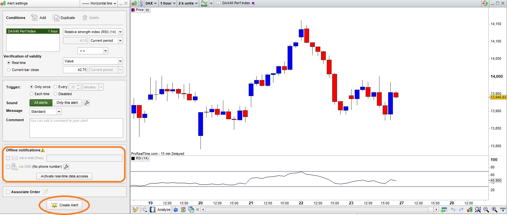
Task: Zoom out the chart with minus magnifier
Action: tap(486, 210)
